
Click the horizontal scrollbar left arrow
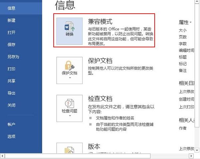(2, 156)
